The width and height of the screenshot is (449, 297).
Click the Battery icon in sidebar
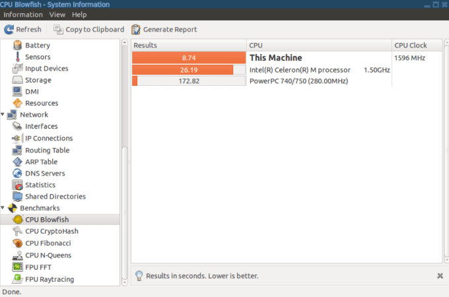(x=17, y=46)
